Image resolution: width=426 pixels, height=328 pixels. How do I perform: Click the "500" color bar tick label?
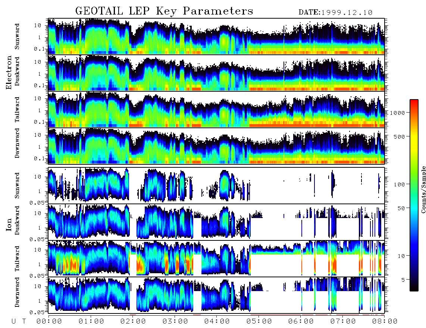point(400,136)
